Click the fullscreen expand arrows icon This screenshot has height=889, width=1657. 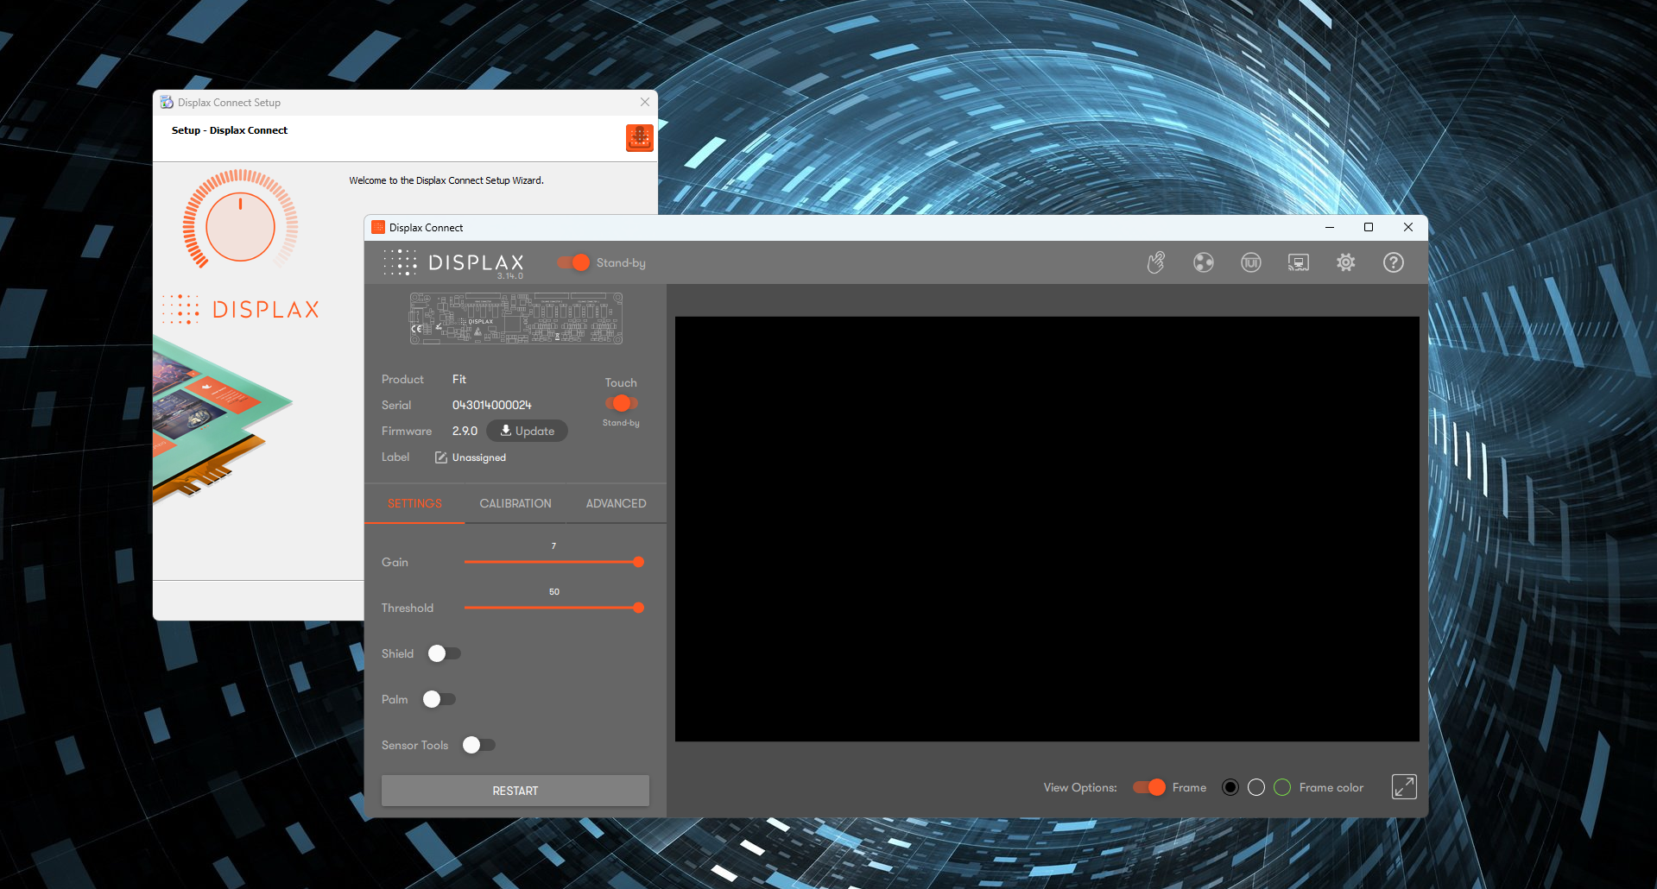(1404, 786)
